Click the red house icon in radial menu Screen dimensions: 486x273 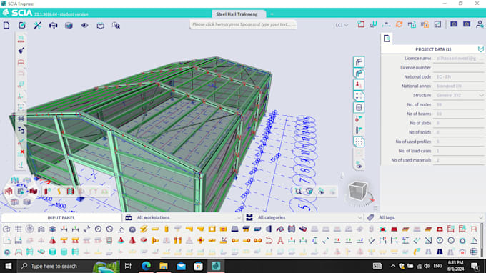9,192
